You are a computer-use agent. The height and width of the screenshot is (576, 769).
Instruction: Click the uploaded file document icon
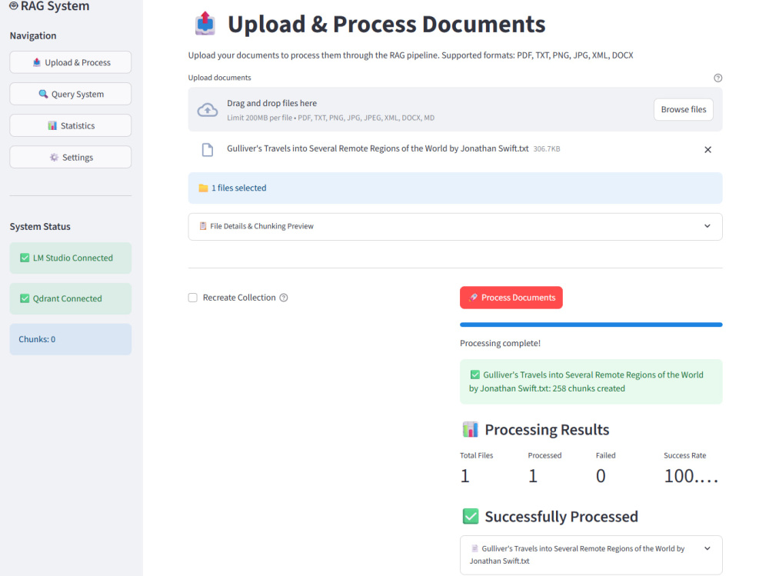click(208, 150)
